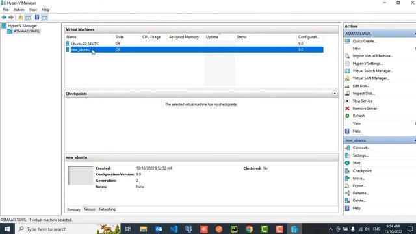The width and height of the screenshot is (416, 234).
Task: Connect to new_ubuntu virtual machine
Action: pos(361,148)
